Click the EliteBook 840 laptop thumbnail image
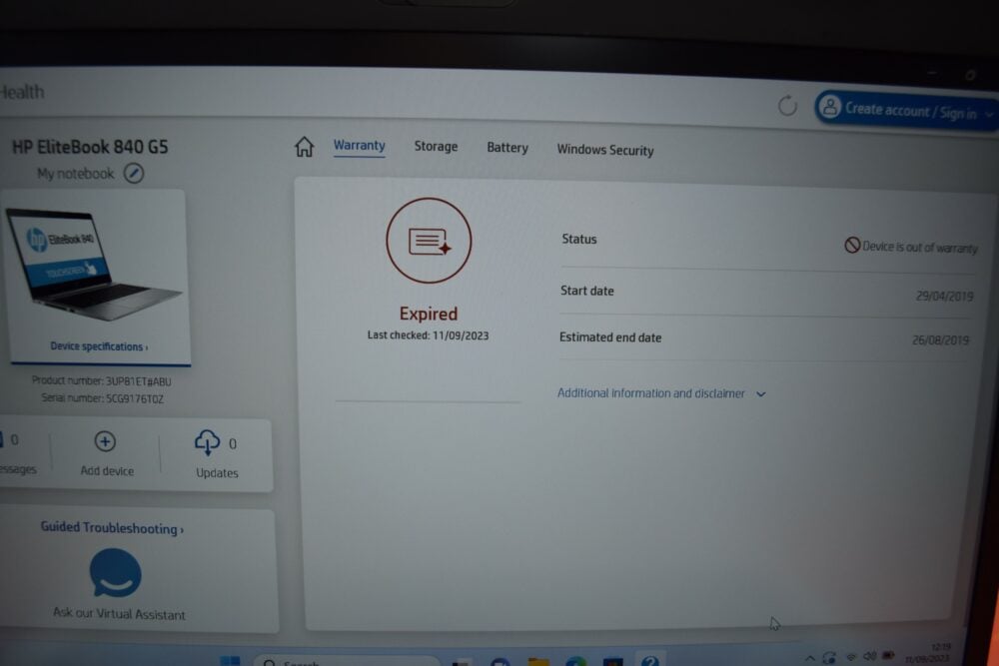The height and width of the screenshot is (666, 999). tap(93, 263)
